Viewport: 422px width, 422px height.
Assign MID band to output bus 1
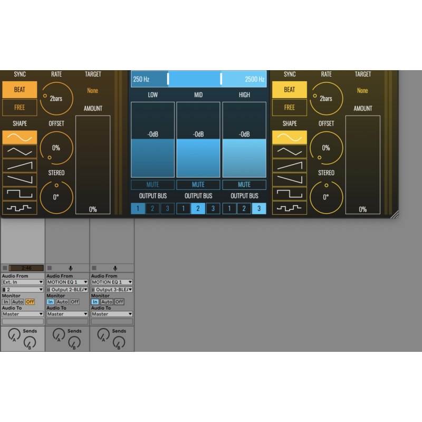point(183,208)
